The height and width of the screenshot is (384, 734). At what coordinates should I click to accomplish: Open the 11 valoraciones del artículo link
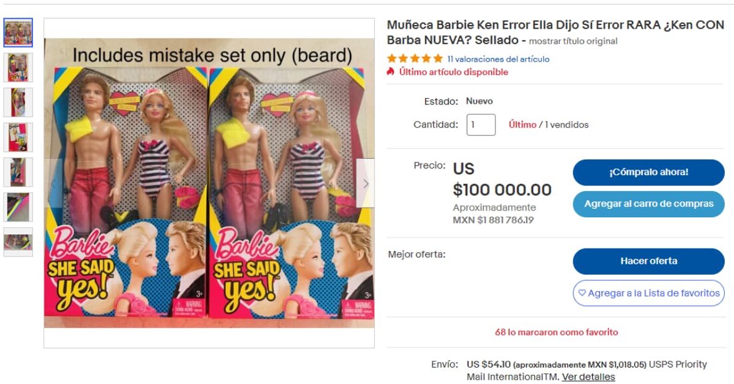point(498,59)
